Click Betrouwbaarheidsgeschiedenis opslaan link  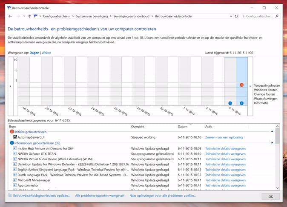[x=41, y=196]
